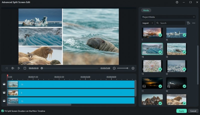Click the current timecode 00:00:00:00
The image size is (200, 115).
(34, 68)
